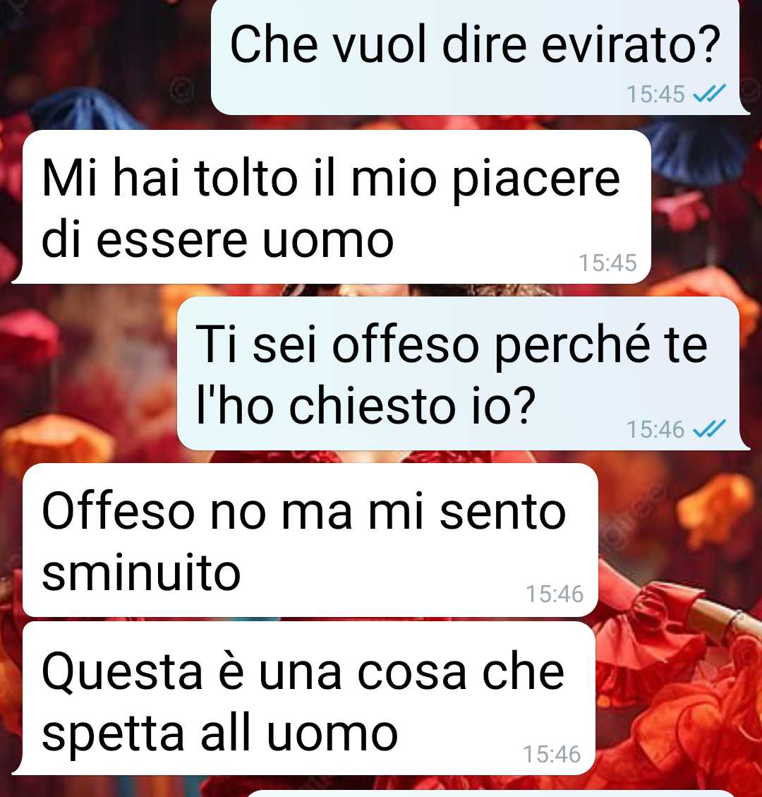Tap the 15:45 timestamp under 'di essere uomo'
The height and width of the screenshot is (797, 762).
point(607,263)
